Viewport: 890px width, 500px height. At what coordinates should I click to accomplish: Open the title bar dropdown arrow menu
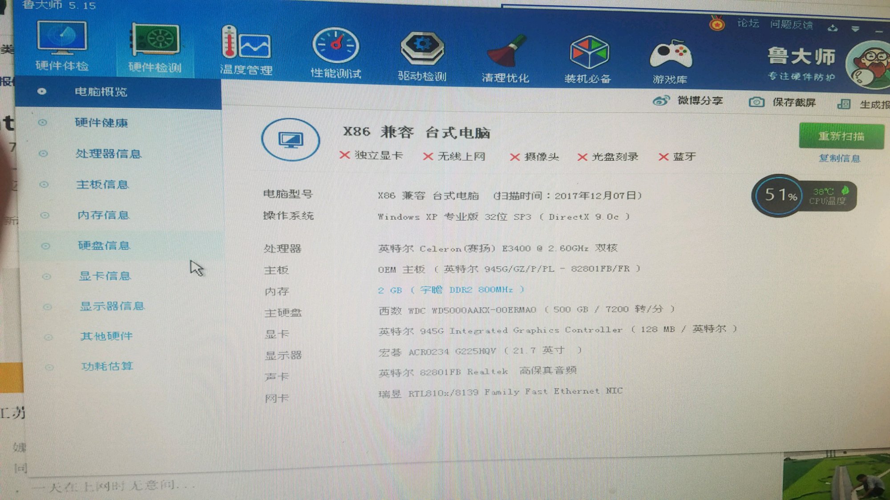coord(855,29)
